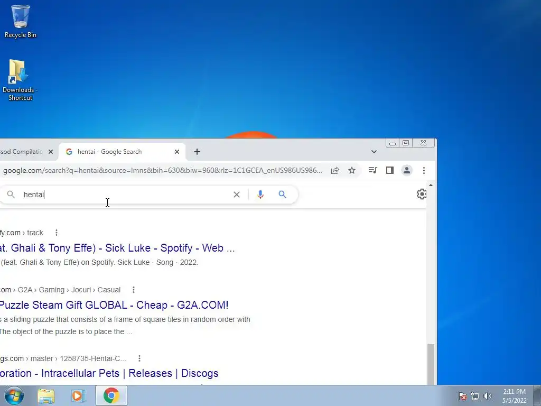Click the address bar URL

(163, 170)
